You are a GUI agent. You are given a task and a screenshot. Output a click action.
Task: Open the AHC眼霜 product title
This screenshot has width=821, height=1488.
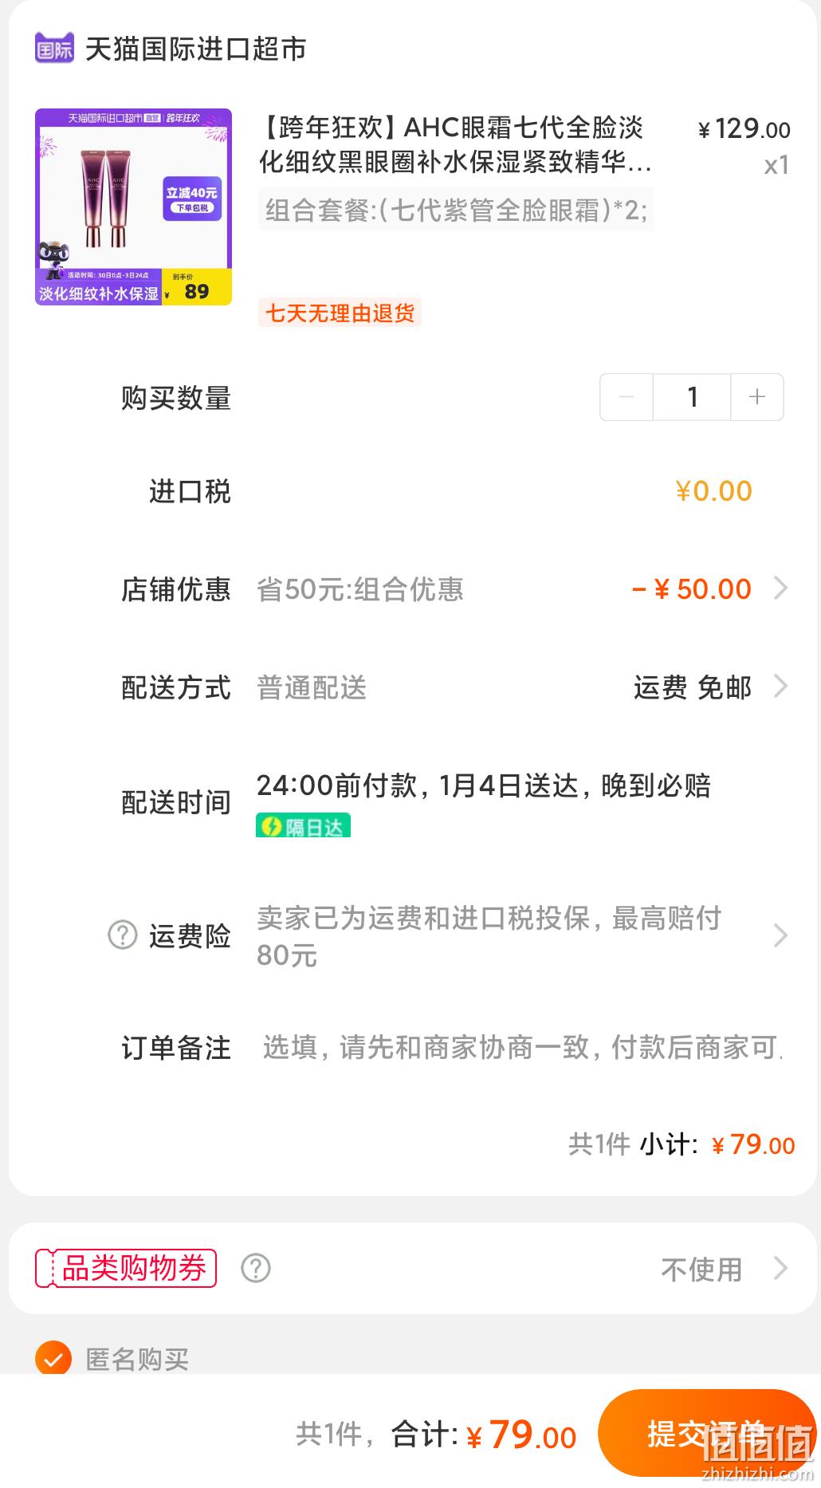click(x=456, y=144)
